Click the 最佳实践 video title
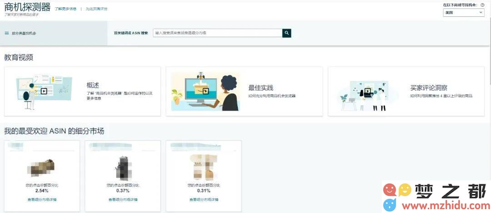Image resolution: width=491 pixels, height=213 pixels. point(261,88)
